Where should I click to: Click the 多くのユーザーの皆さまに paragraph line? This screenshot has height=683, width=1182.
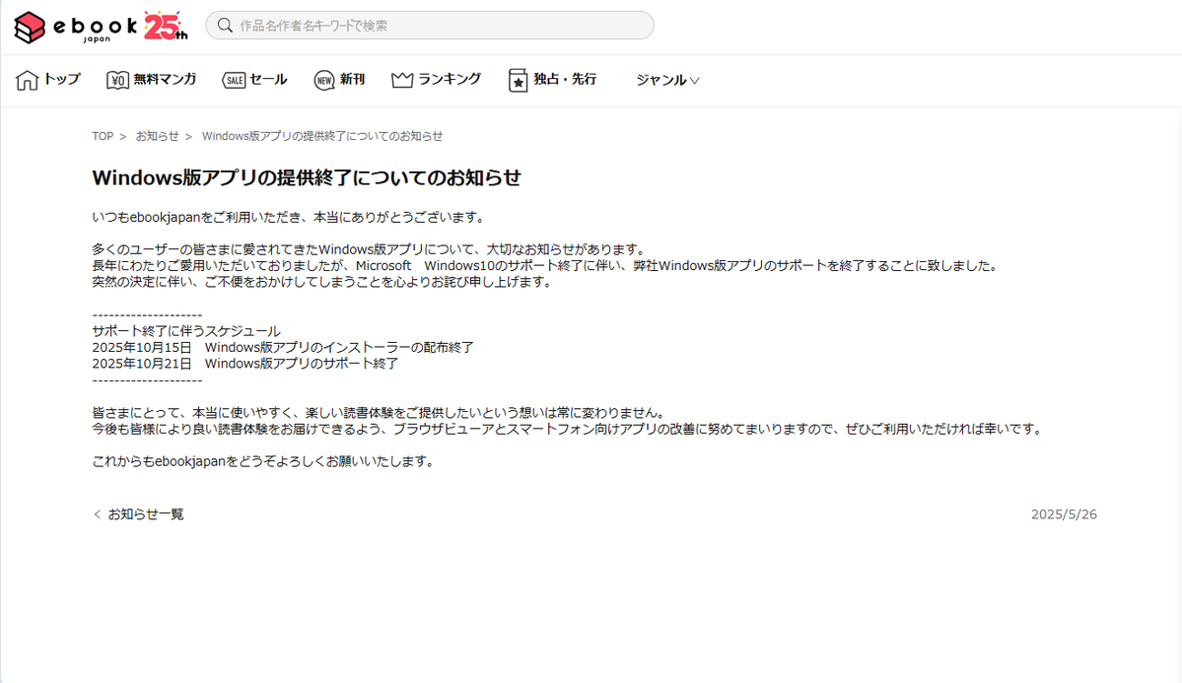pos(370,249)
